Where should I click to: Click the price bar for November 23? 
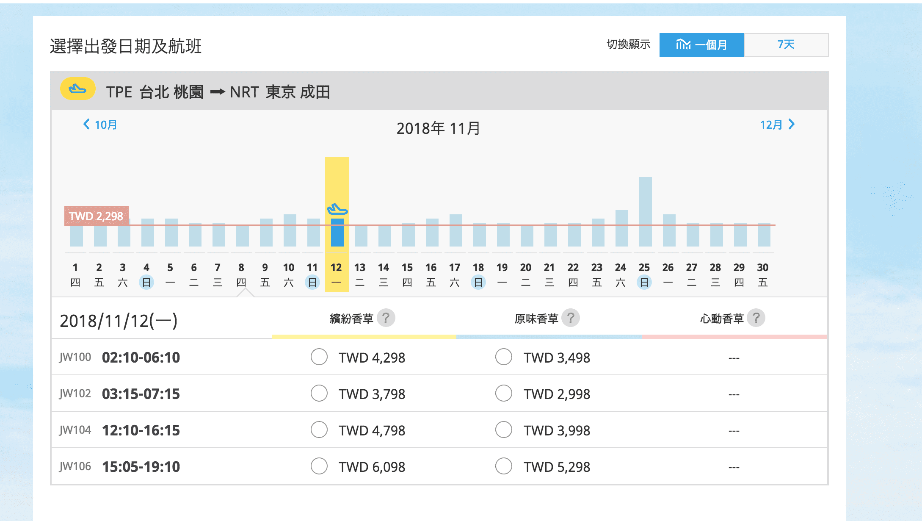598,233
